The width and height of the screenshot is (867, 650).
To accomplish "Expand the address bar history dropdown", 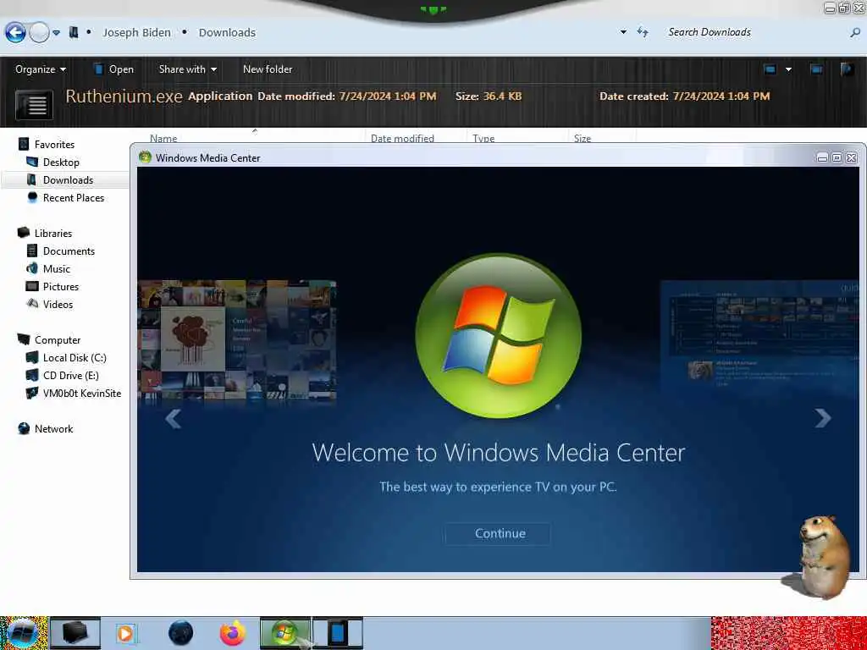I will click(x=623, y=32).
